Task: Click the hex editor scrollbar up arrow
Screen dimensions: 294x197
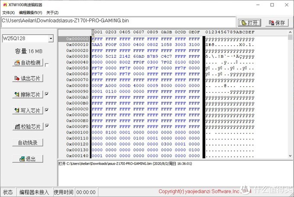Action: click(290, 32)
